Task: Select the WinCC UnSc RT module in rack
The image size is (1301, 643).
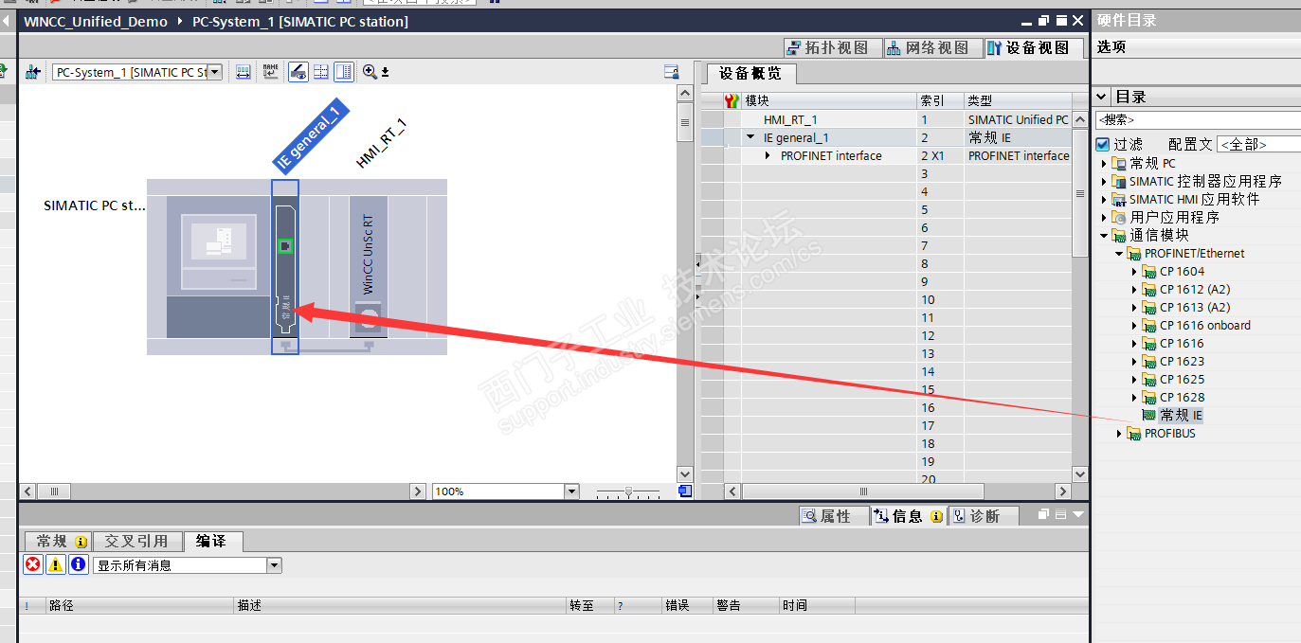Action: click(x=369, y=267)
